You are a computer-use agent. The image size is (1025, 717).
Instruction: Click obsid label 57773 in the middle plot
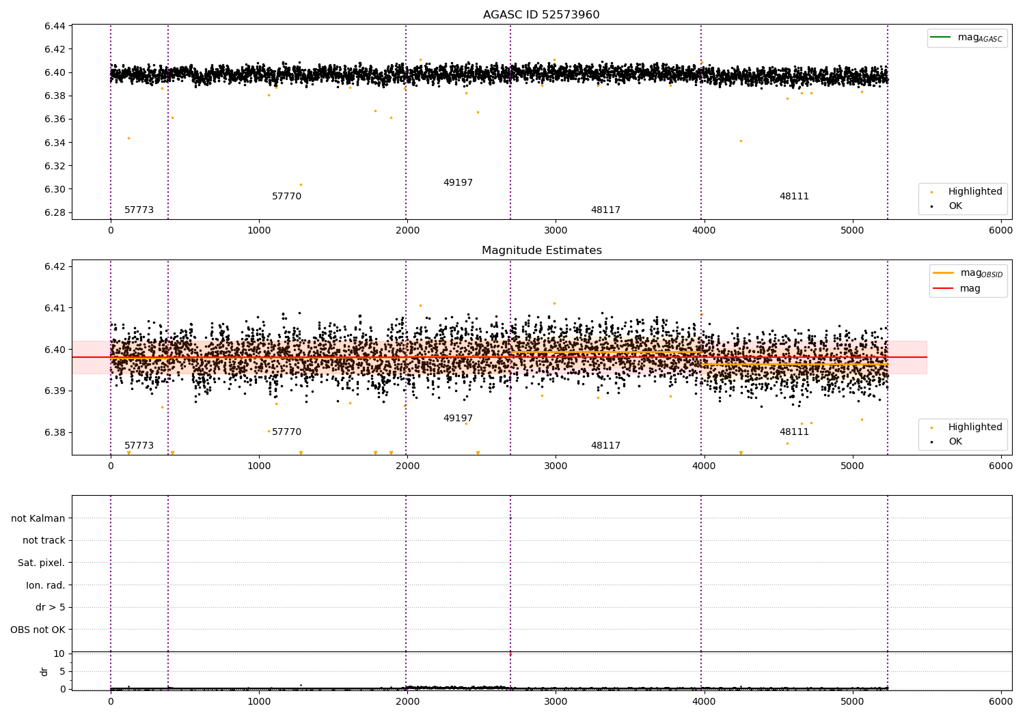click(139, 446)
